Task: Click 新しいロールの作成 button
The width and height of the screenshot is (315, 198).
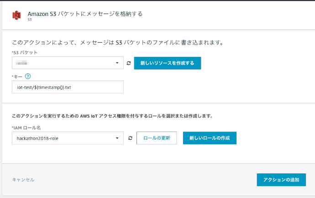Action: tap(210, 138)
